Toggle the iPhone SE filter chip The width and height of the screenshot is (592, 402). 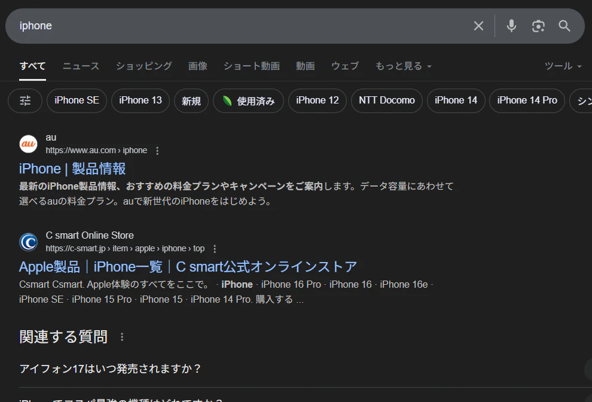point(77,100)
